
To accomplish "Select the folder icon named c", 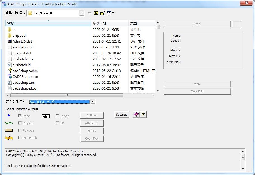I will (10, 29).
